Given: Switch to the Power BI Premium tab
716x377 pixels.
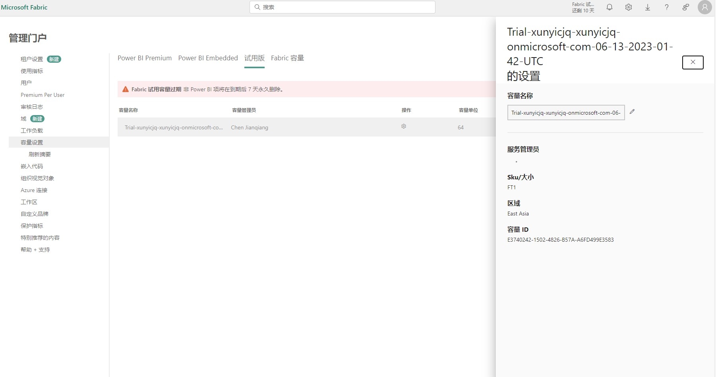Looking at the screenshot, I should pyautogui.click(x=145, y=58).
